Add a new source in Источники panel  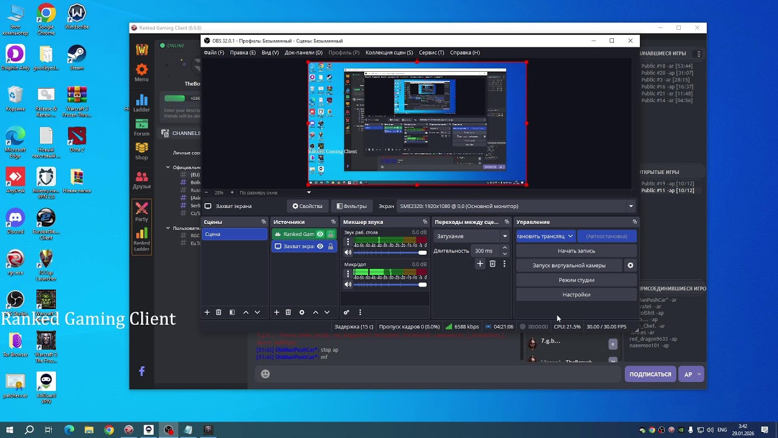click(277, 312)
